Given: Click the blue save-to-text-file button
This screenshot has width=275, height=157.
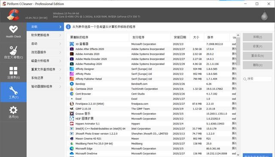Looking at the screenshot, I should [257, 155].
